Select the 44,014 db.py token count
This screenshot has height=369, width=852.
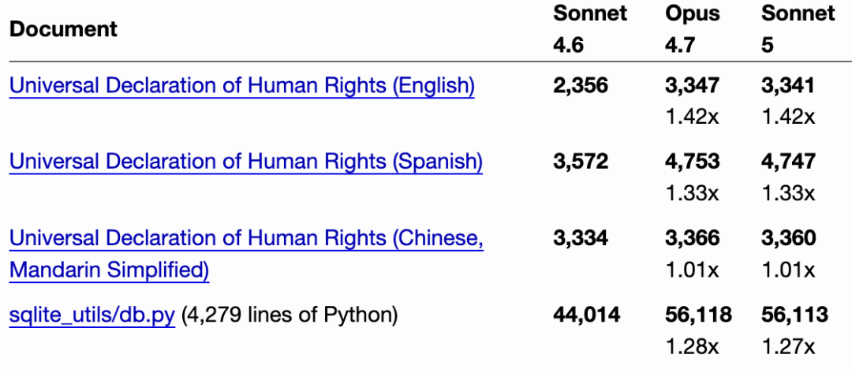[x=586, y=315]
